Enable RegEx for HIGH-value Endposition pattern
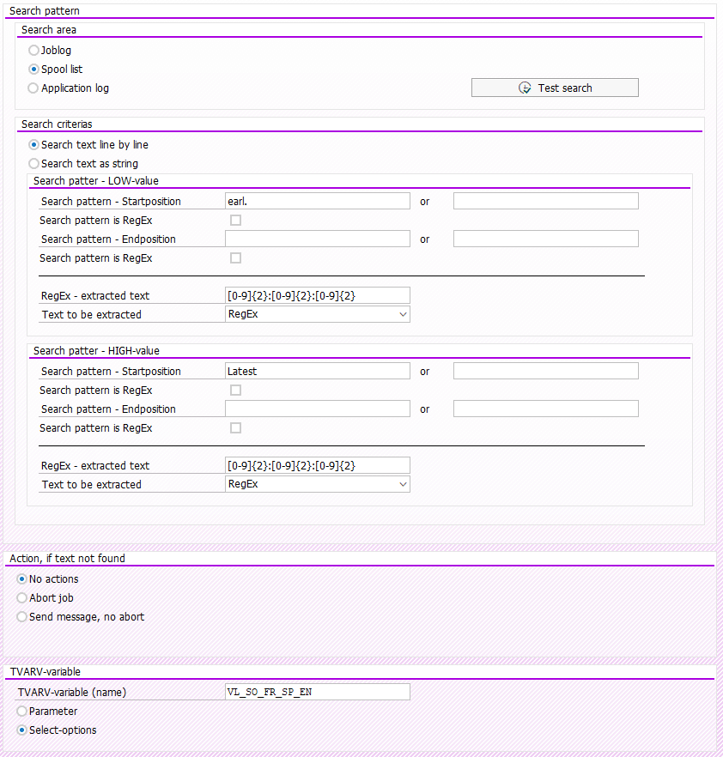The height and width of the screenshot is (757, 723). point(235,427)
